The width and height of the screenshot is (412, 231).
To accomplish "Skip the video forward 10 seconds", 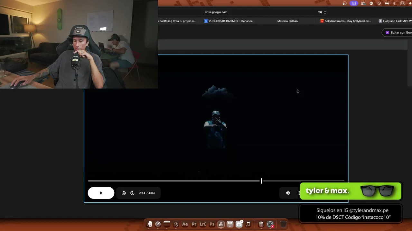I will click(132, 193).
